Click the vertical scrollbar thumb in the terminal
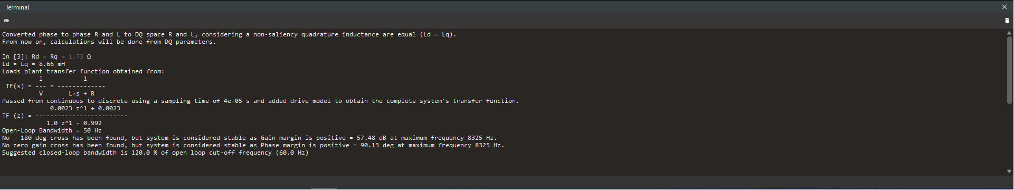 point(1009,70)
